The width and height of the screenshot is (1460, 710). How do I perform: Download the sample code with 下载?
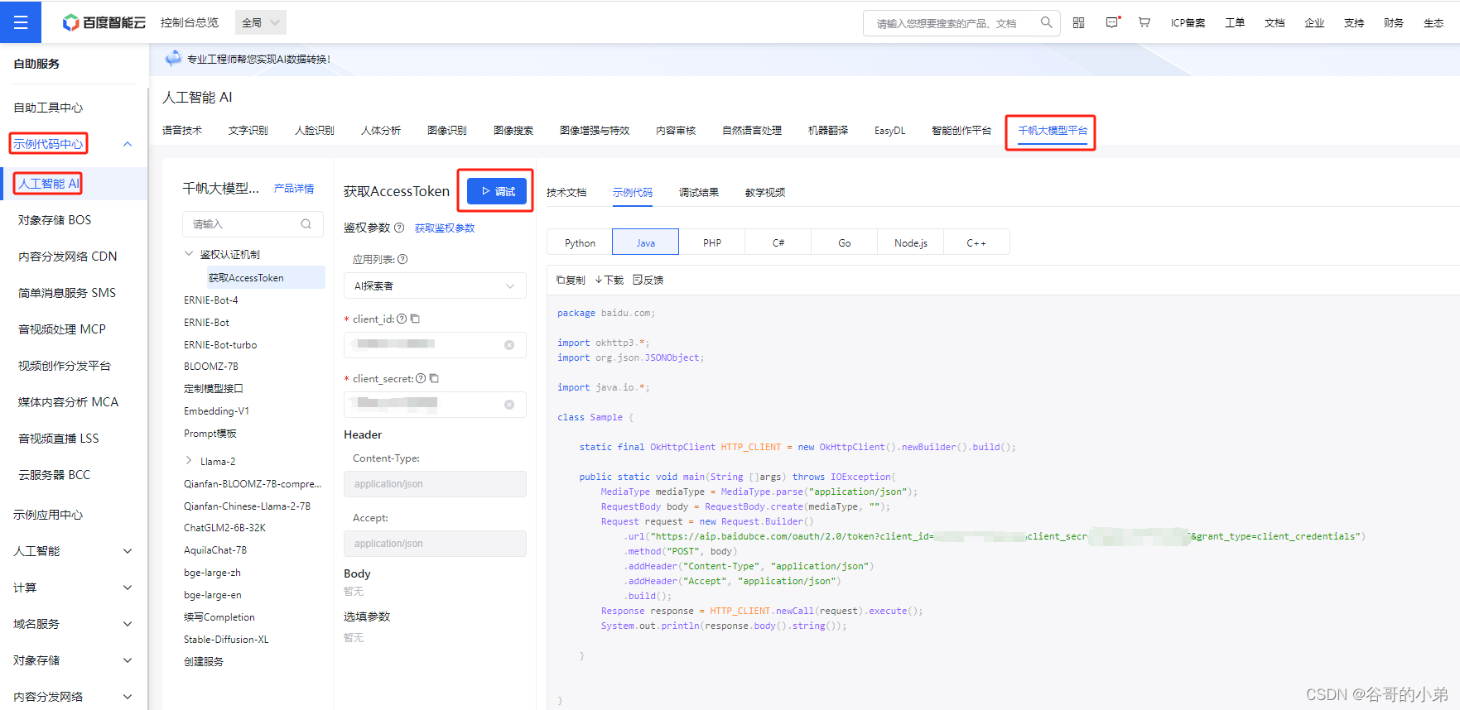pos(610,280)
